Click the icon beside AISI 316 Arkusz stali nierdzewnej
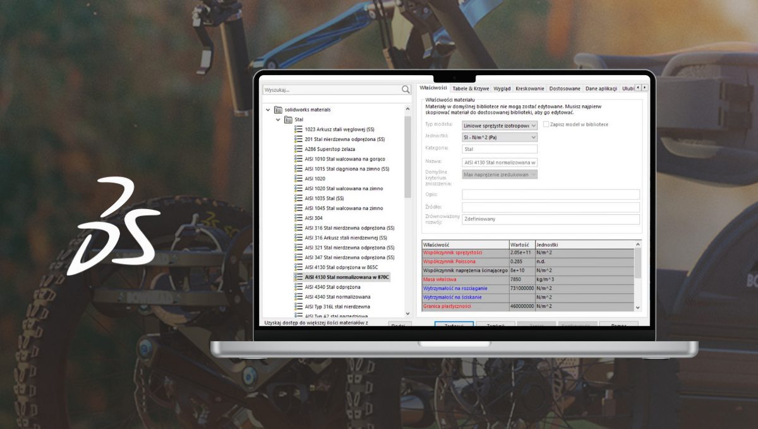Image resolution: width=758 pixels, height=429 pixels. 299,238
